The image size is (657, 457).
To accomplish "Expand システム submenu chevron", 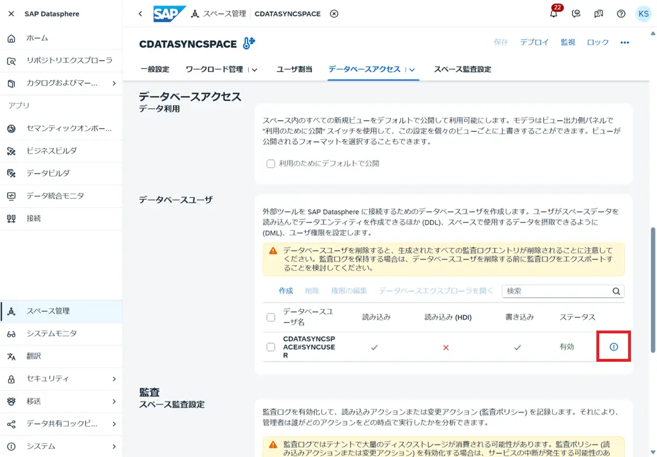I will 114,446.
